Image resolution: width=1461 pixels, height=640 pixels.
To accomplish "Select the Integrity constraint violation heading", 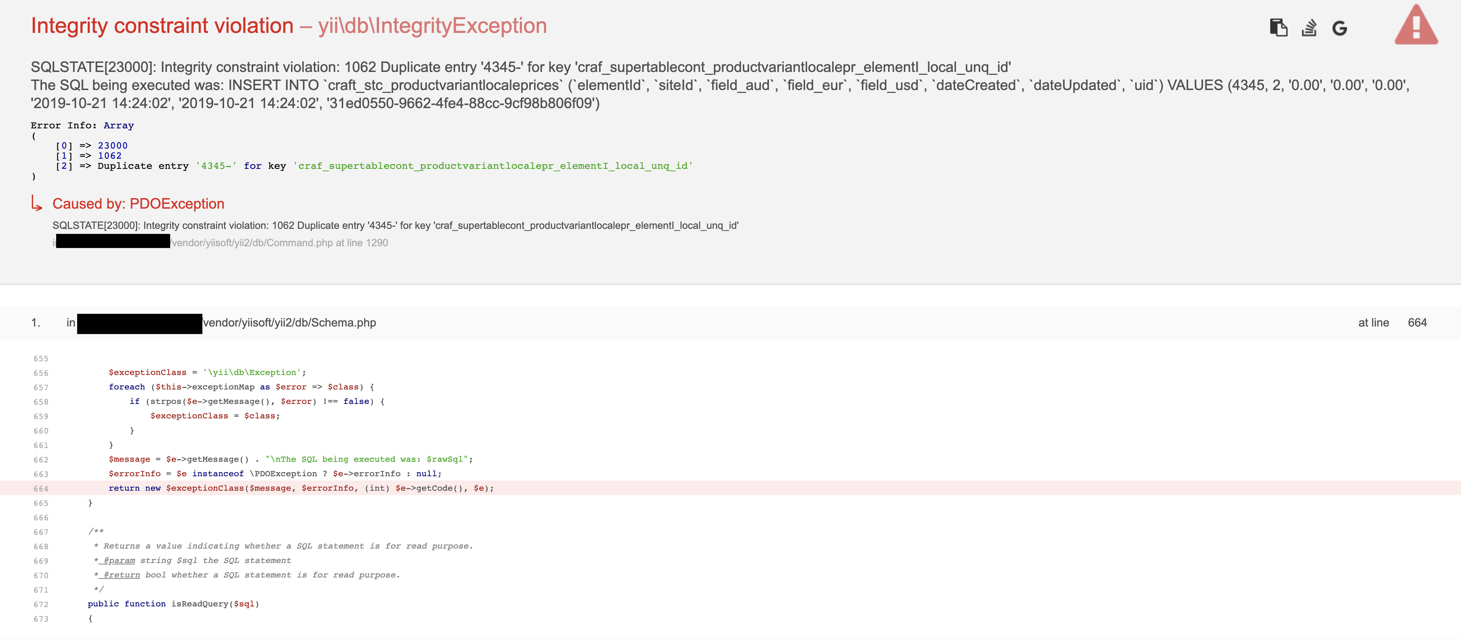I will pyautogui.click(x=162, y=25).
